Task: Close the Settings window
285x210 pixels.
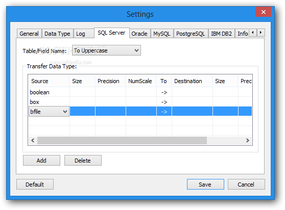Action: point(263,12)
